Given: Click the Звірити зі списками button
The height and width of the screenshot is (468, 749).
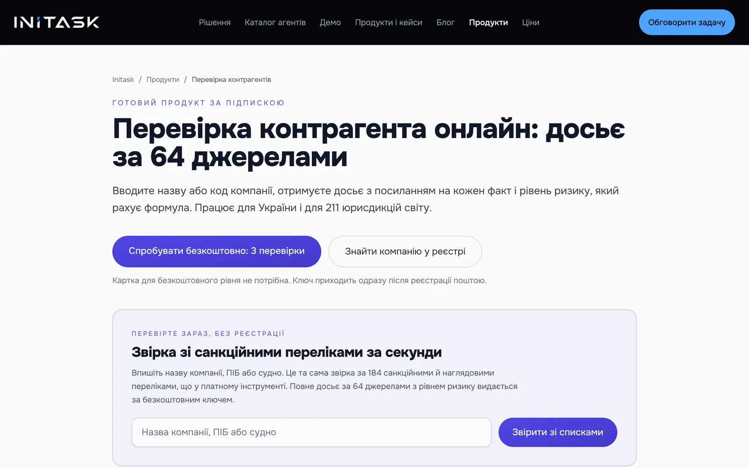Looking at the screenshot, I should pos(558,432).
